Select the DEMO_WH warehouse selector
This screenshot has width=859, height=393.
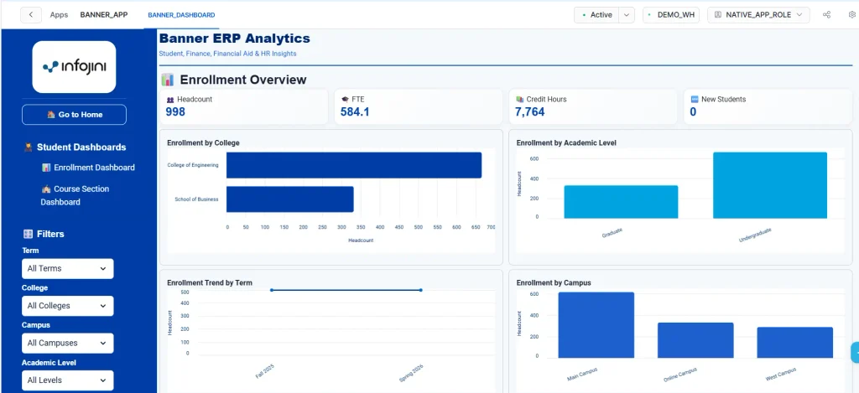click(671, 15)
